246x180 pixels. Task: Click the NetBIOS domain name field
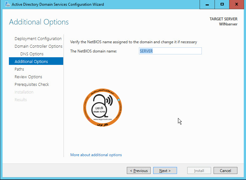170,51
